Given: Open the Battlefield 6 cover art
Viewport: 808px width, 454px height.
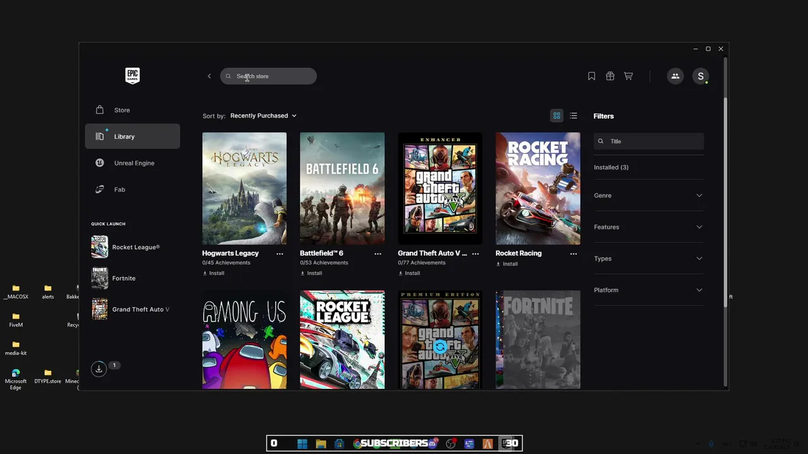Looking at the screenshot, I should tap(342, 189).
